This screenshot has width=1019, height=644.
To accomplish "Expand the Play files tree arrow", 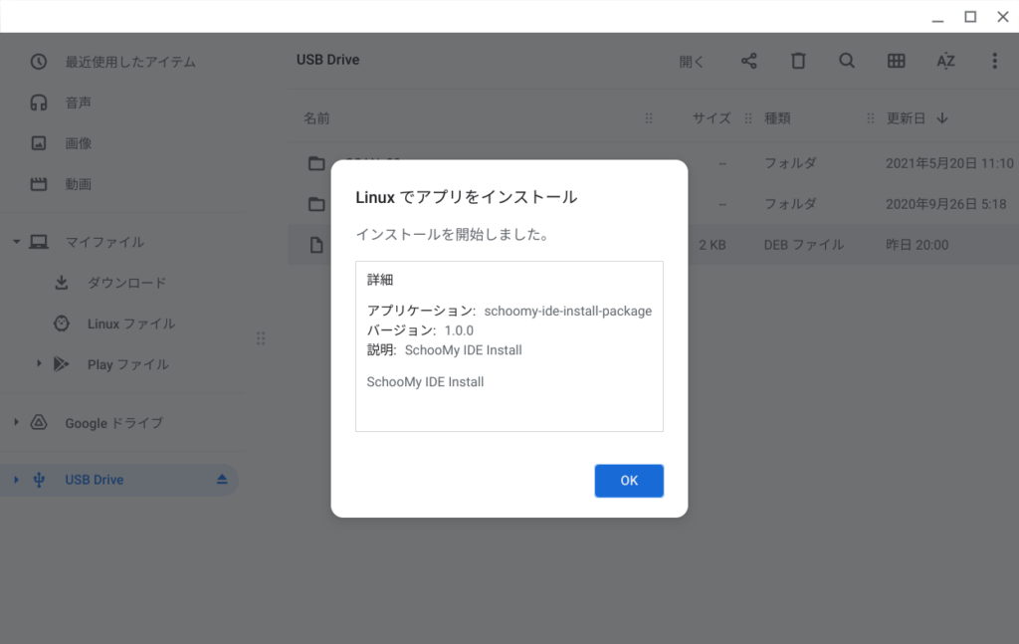I will click(x=39, y=364).
